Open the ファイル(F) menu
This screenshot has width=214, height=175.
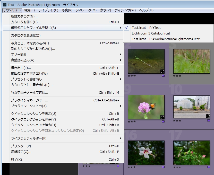pos(12,10)
